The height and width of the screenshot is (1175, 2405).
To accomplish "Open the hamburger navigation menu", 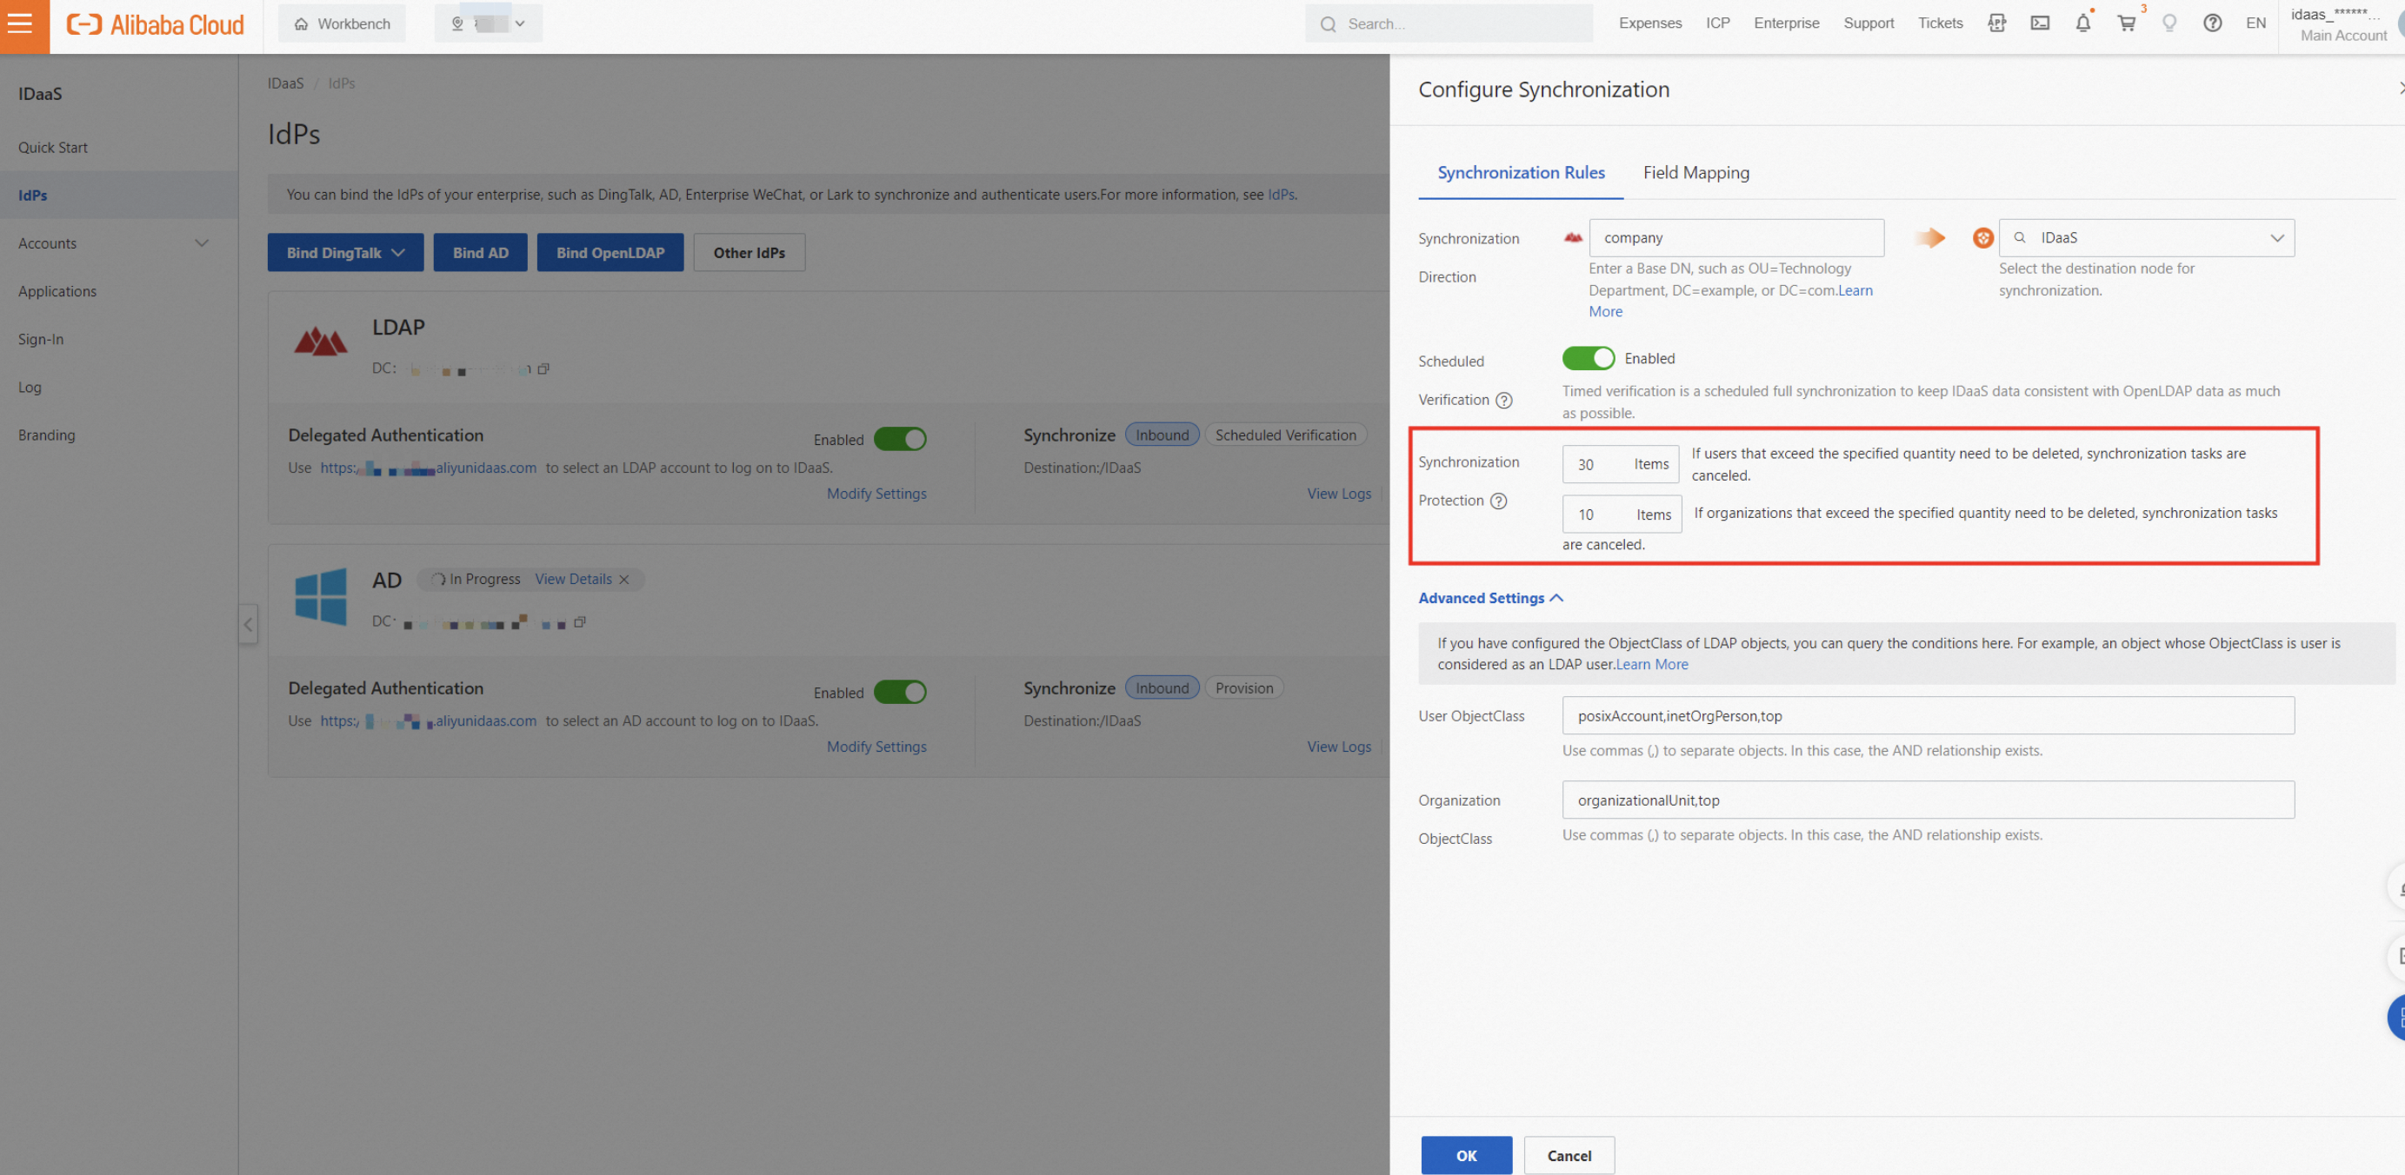I will pos(21,23).
